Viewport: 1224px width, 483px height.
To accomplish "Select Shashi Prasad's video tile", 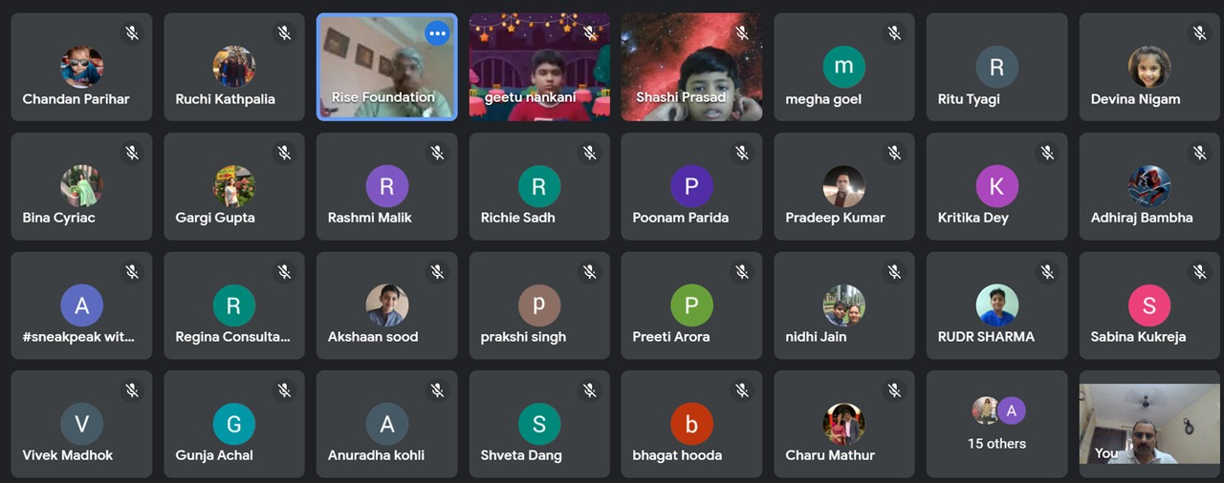I will (691, 67).
